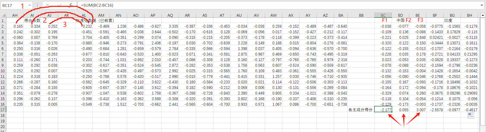Select row header 8
Viewport: 486px width, 132px height.
[3, 60]
